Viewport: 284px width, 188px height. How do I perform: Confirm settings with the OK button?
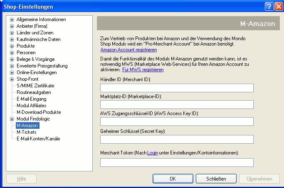point(173,179)
